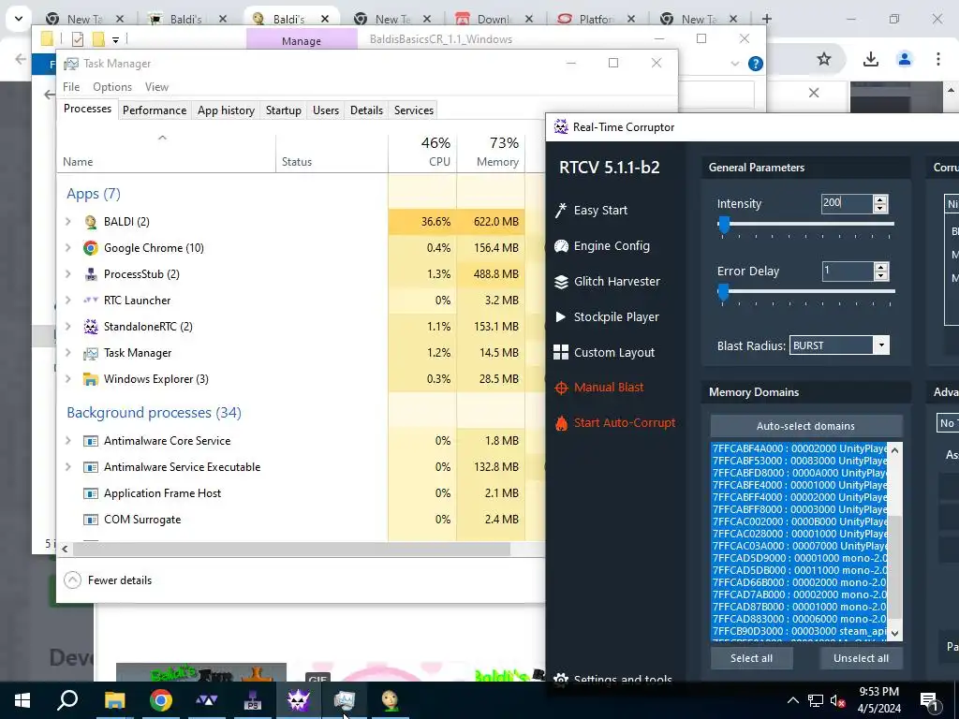This screenshot has width=959, height=719.
Task: Expand the Google Chrome (10) group
Action: pyautogui.click(x=68, y=247)
